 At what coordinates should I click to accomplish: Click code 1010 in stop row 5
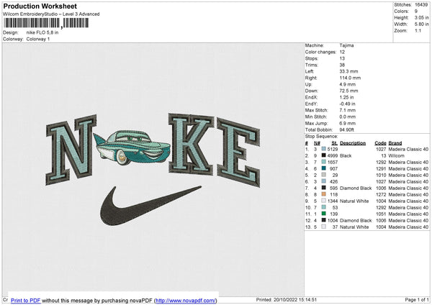click(381, 175)
